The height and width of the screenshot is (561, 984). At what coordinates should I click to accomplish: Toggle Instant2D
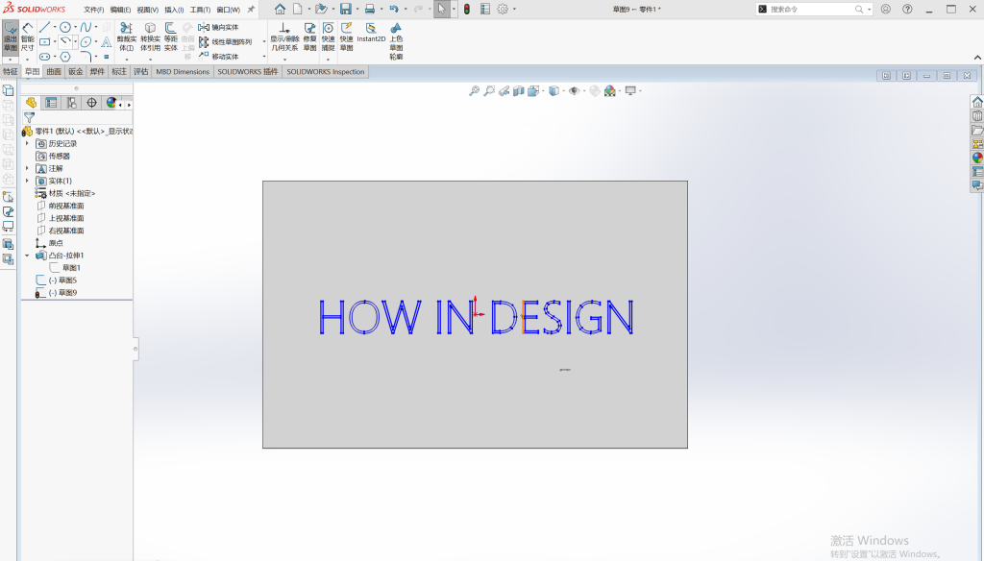(x=371, y=33)
